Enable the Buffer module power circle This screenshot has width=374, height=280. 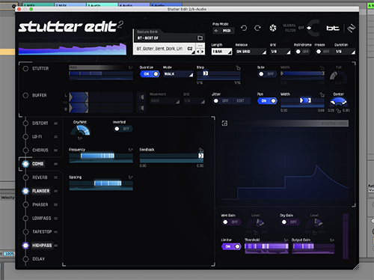click(25, 95)
